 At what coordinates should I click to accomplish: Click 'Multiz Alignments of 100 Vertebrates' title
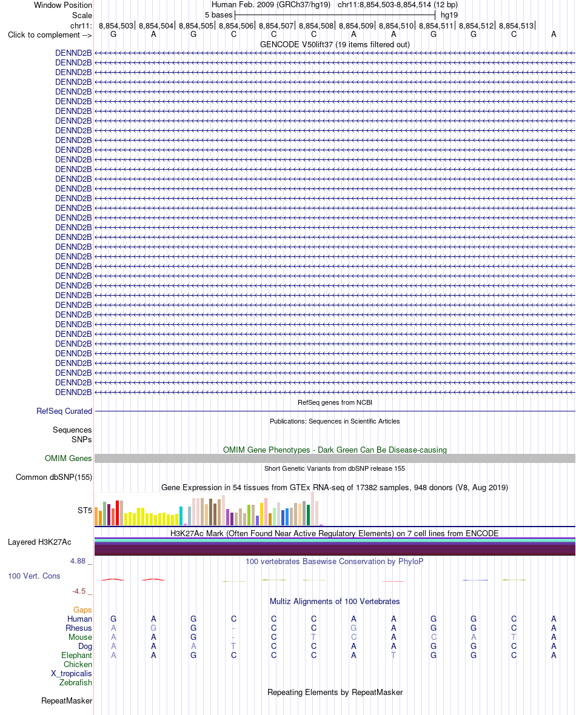click(335, 602)
